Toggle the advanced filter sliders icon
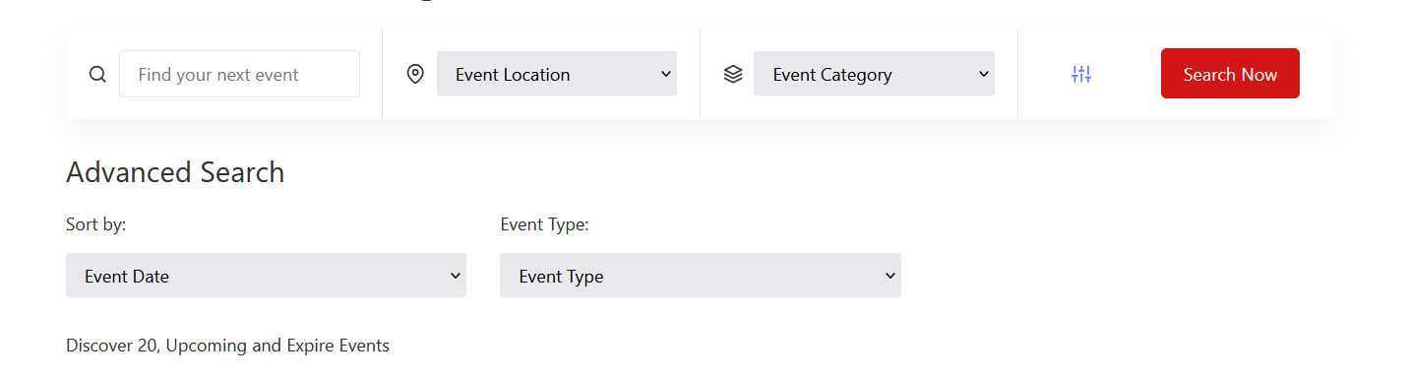 click(x=1081, y=74)
